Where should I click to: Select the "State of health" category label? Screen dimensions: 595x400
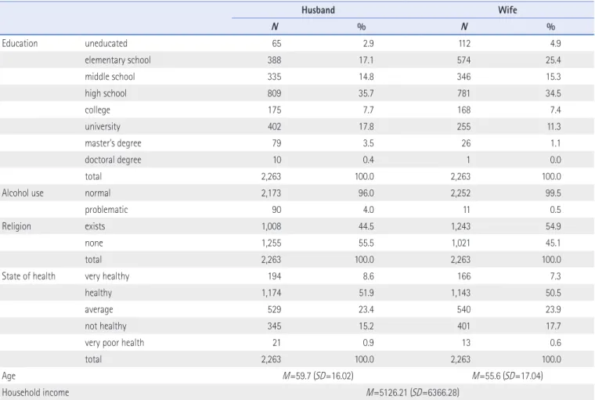[x=28, y=276]
